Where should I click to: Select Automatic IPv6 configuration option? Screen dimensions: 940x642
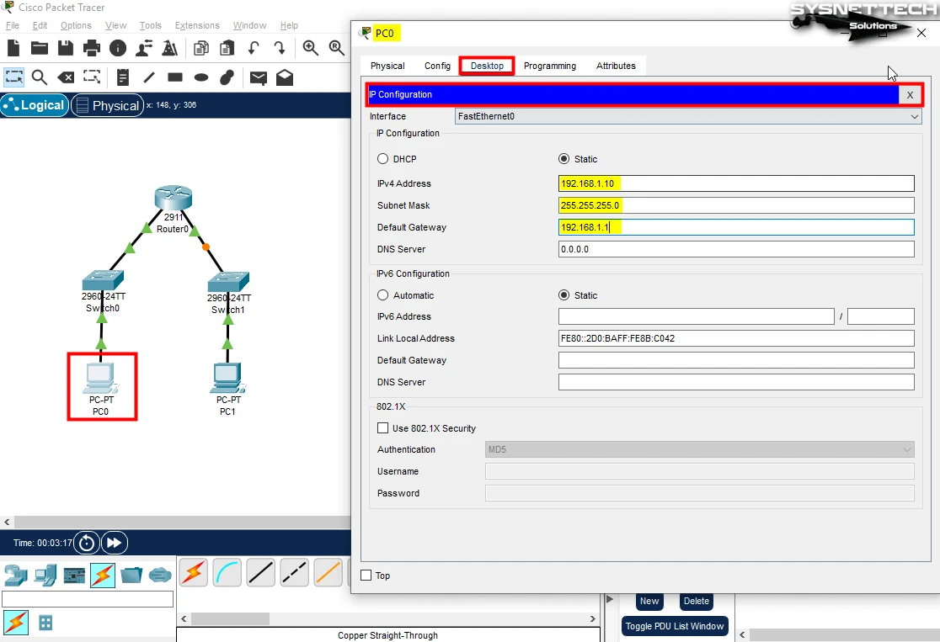(x=383, y=295)
